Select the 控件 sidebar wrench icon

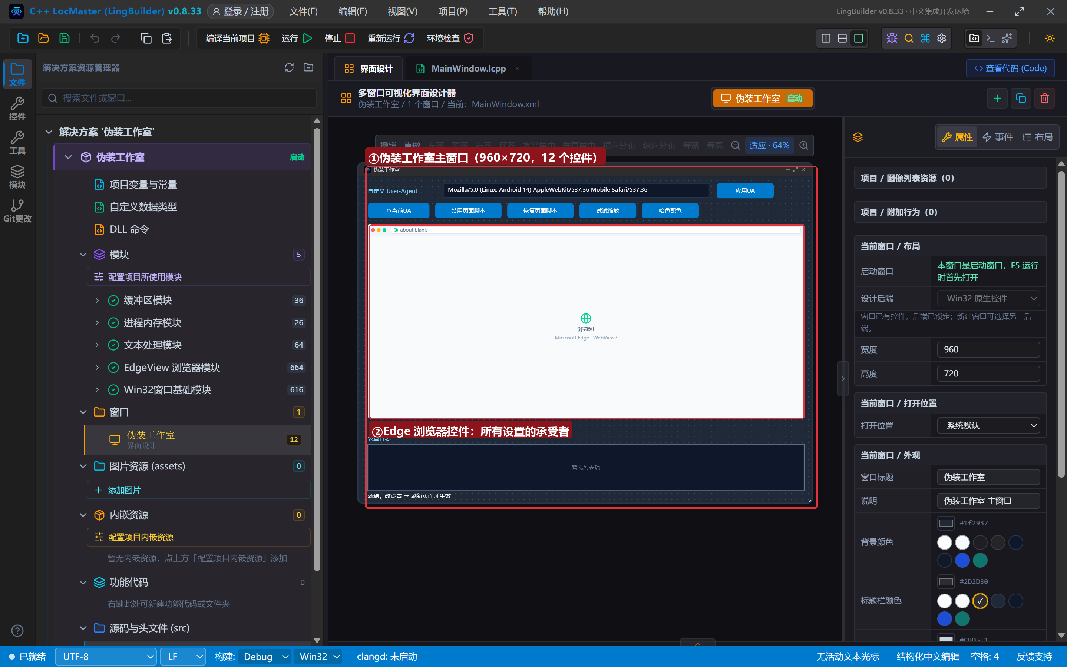[17, 109]
